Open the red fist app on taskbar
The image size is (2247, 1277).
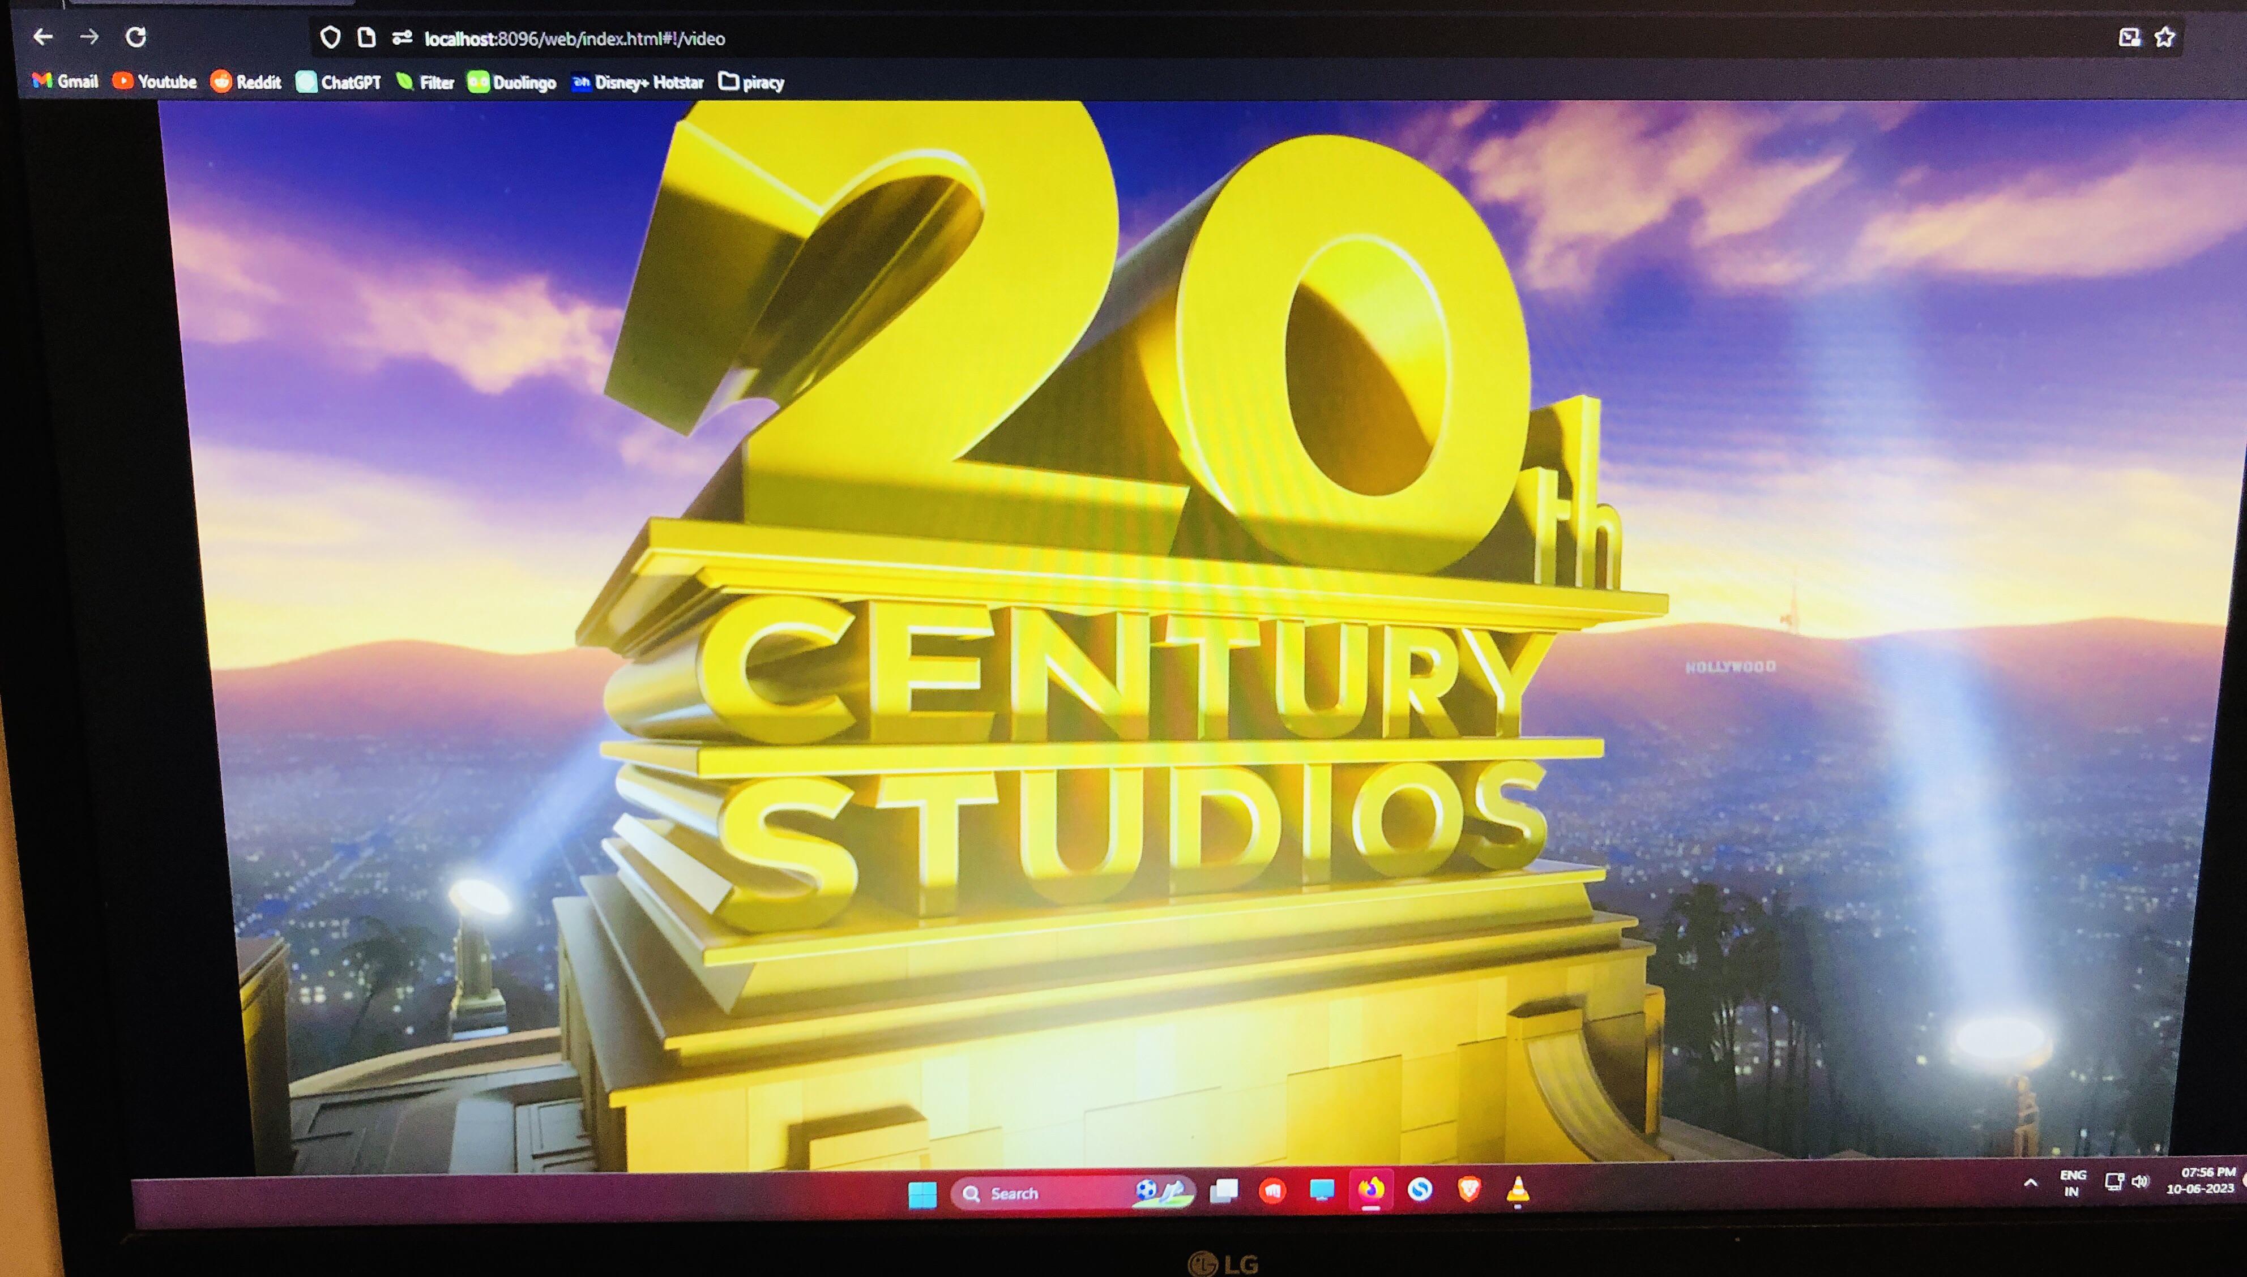tap(1272, 1190)
